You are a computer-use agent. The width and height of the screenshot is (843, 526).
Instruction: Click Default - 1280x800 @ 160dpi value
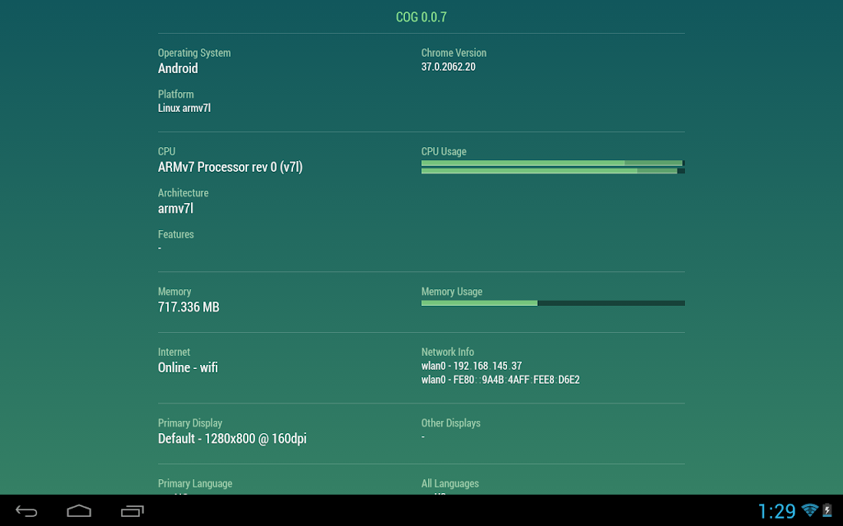coord(232,439)
